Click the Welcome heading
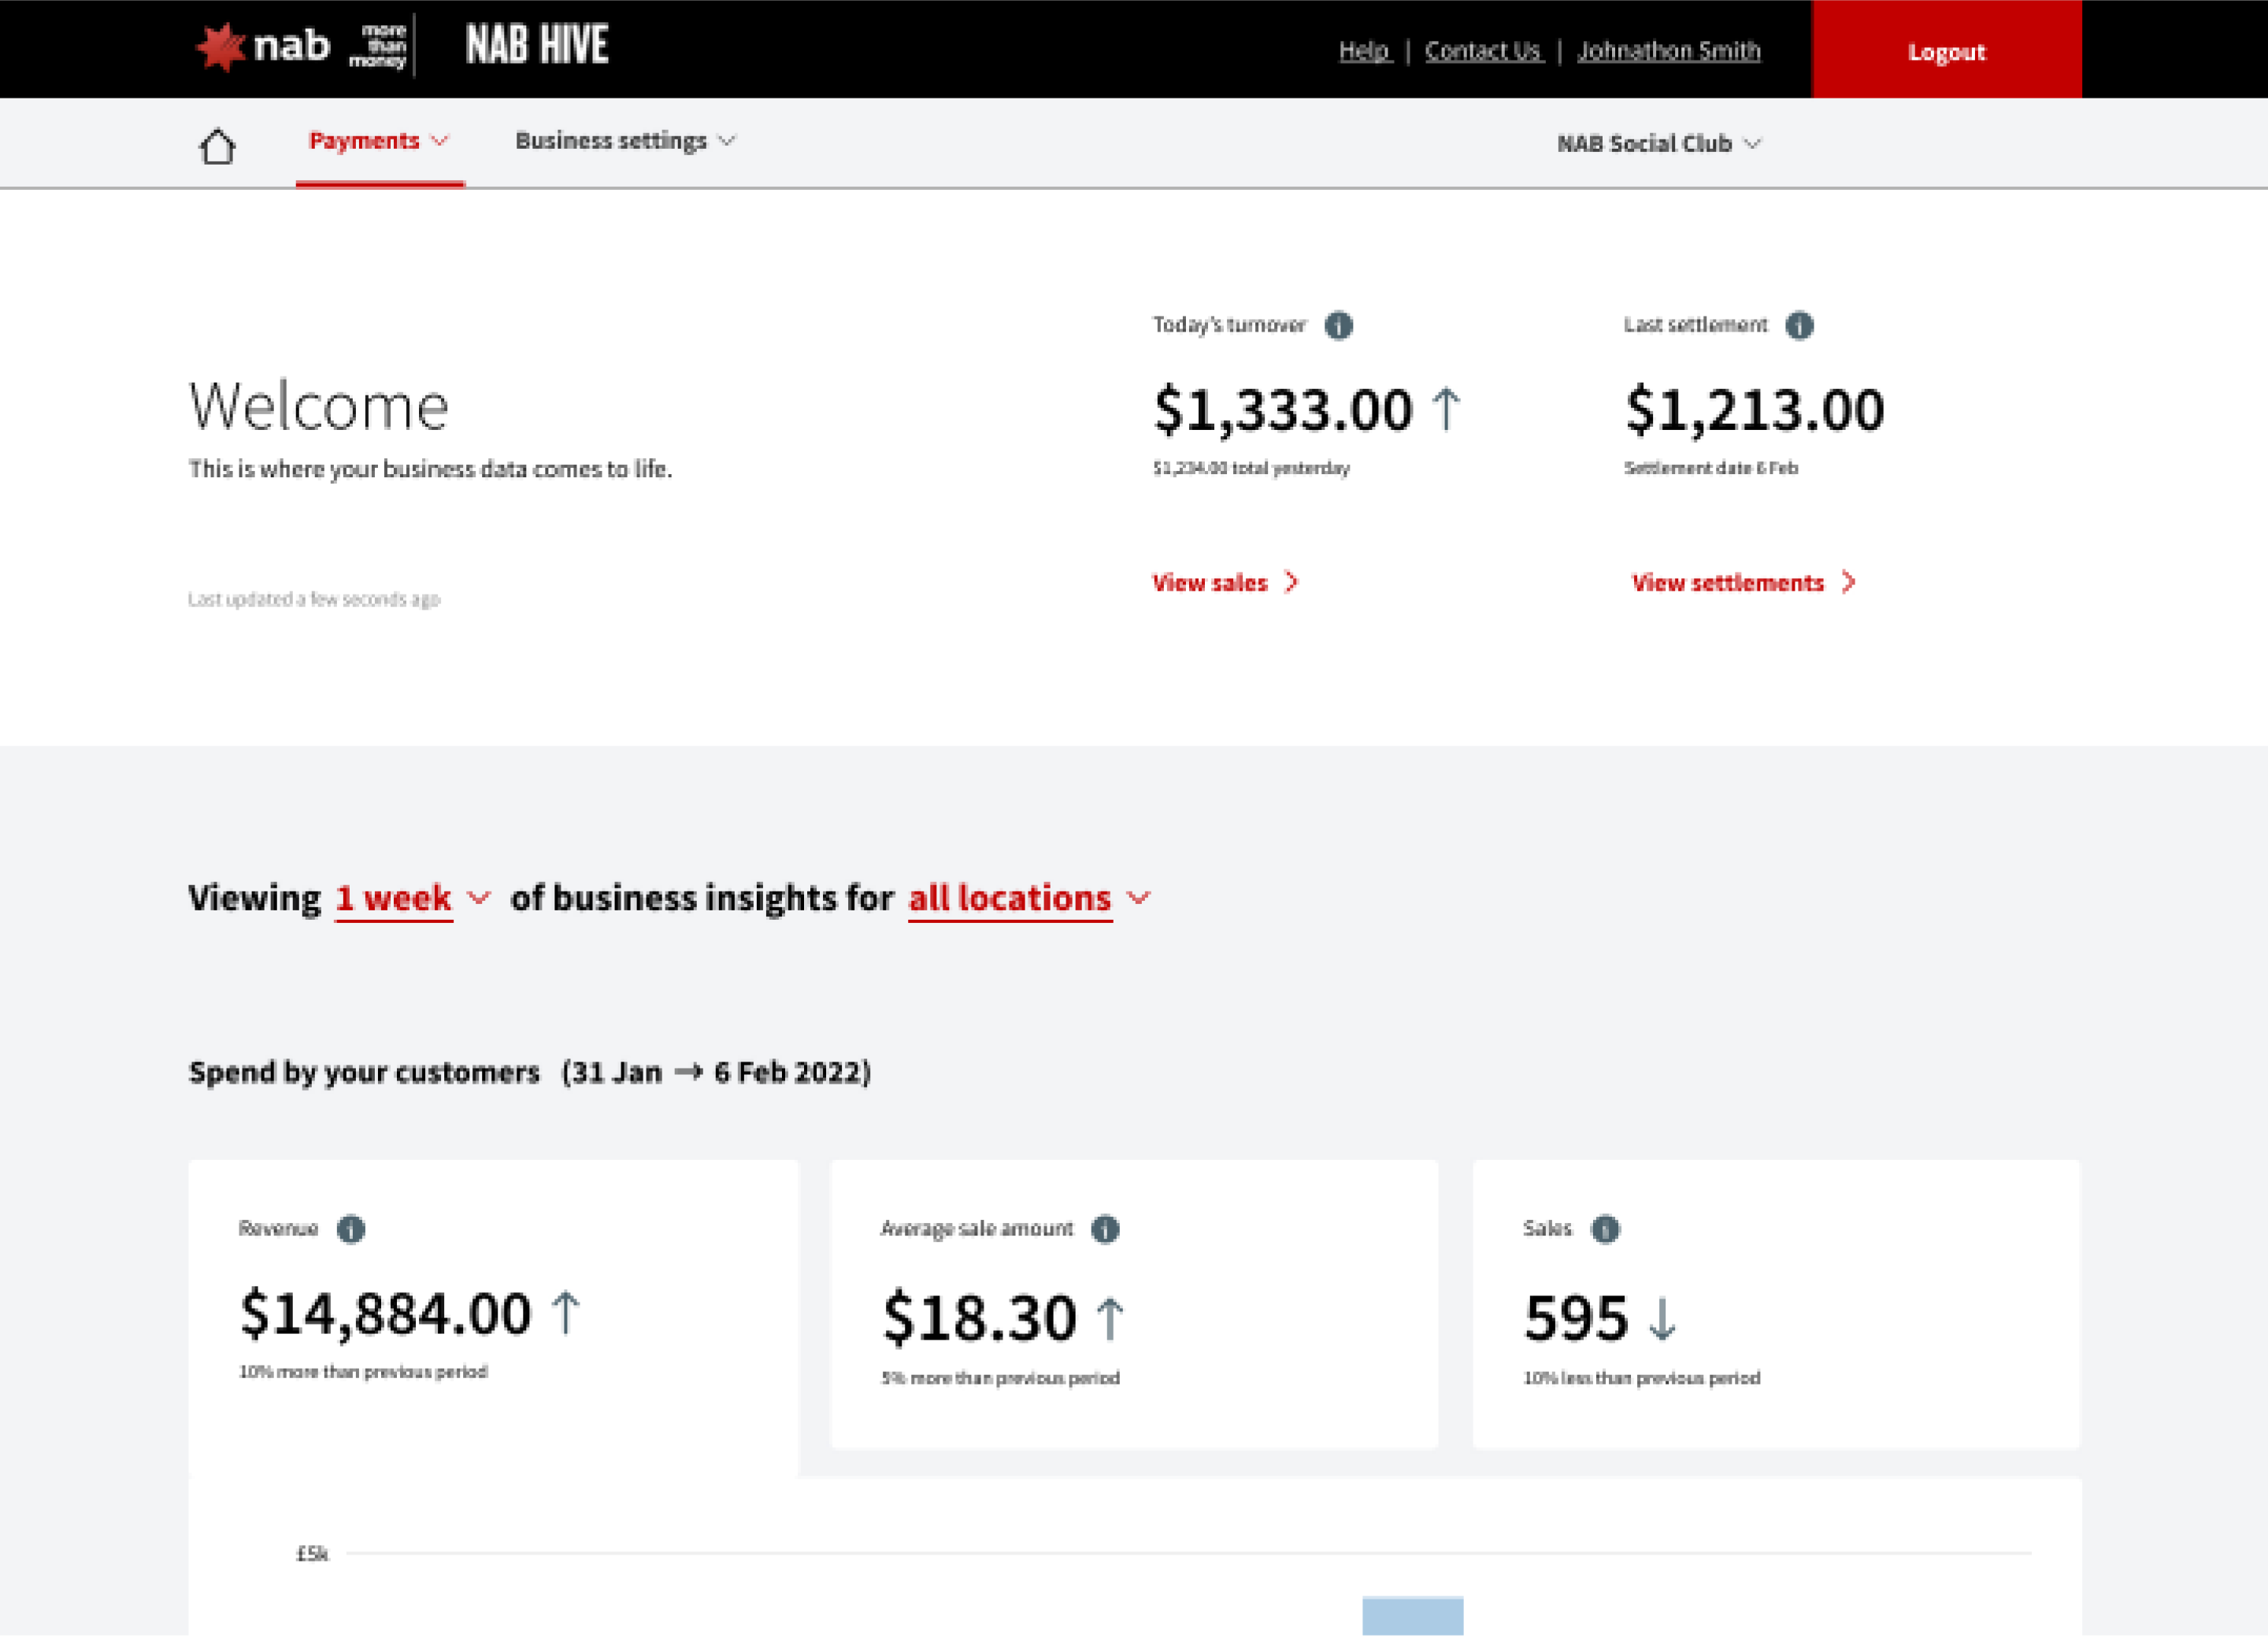 (319, 406)
